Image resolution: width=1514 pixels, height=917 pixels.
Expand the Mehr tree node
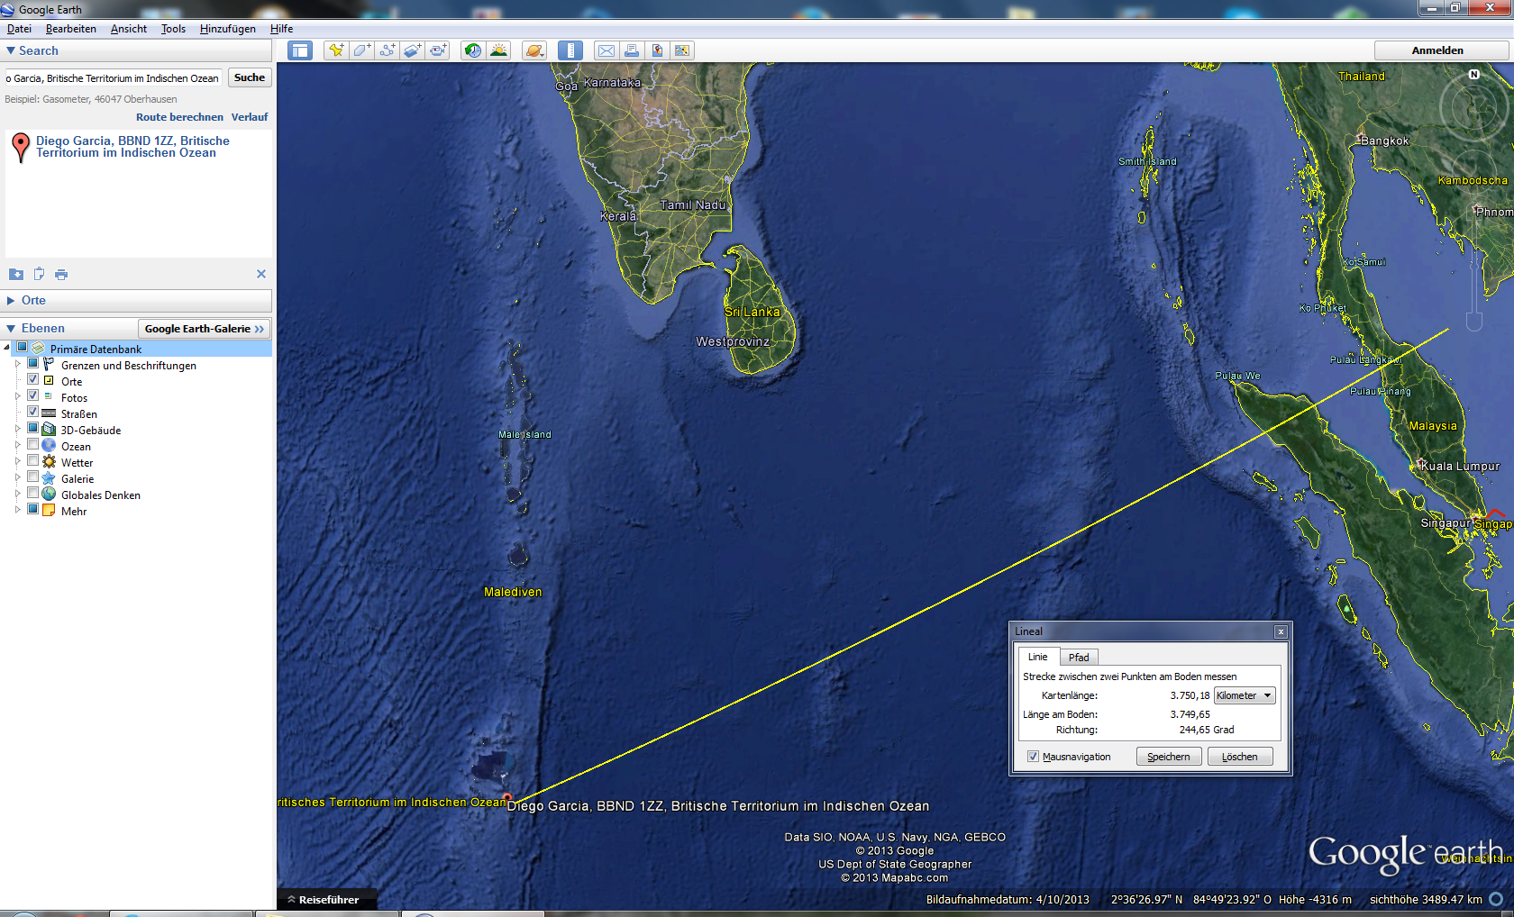17,511
